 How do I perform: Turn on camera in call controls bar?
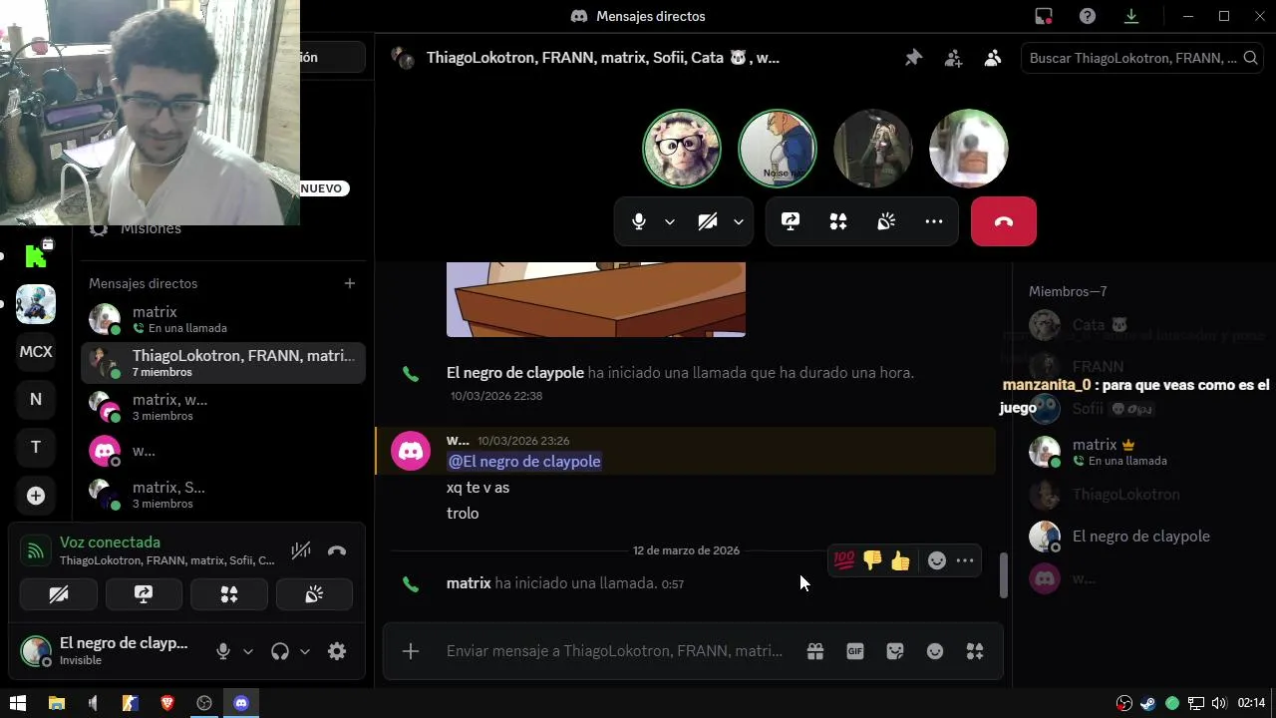click(x=708, y=221)
